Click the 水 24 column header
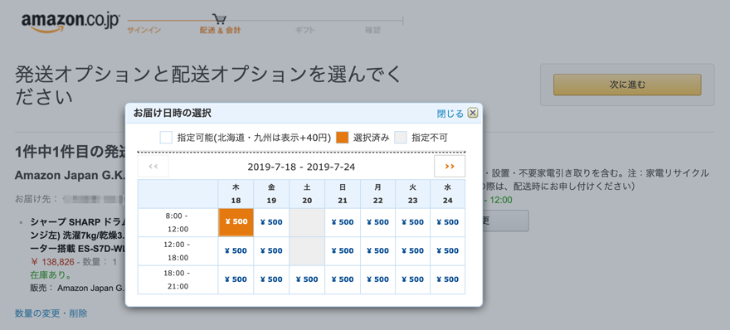This screenshot has width=730, height=330. point(447,194)
